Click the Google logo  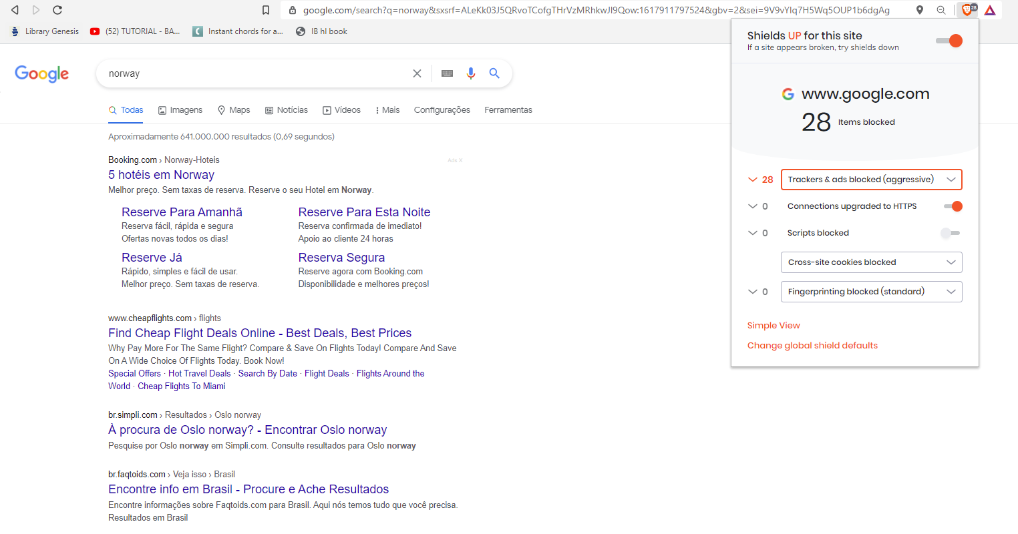click(x=41, y=73)
